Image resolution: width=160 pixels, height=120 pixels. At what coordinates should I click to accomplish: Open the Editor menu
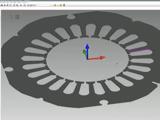point(15,2)
